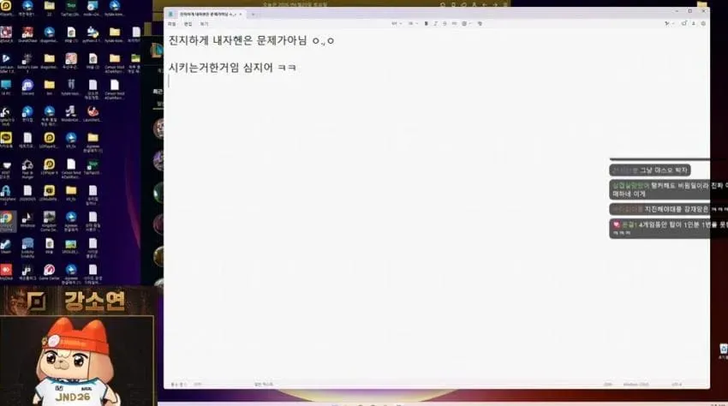Toggle italic formatting in Notepad
The width and height of the screenshot is (728, 406).
tap(435, 23)
